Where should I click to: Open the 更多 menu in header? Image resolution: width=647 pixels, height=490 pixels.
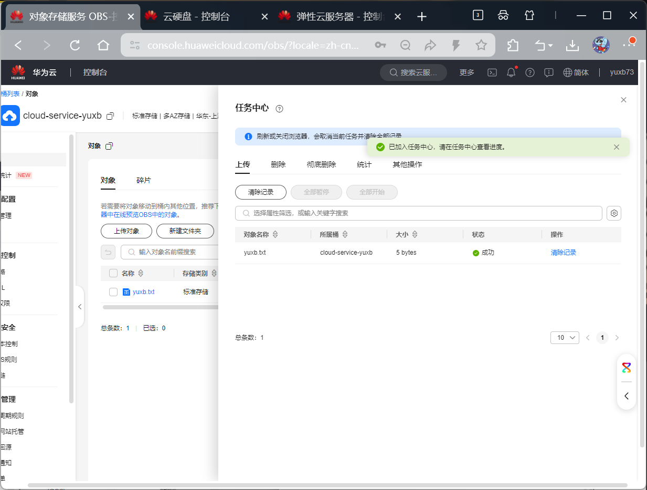coord(467,72)
